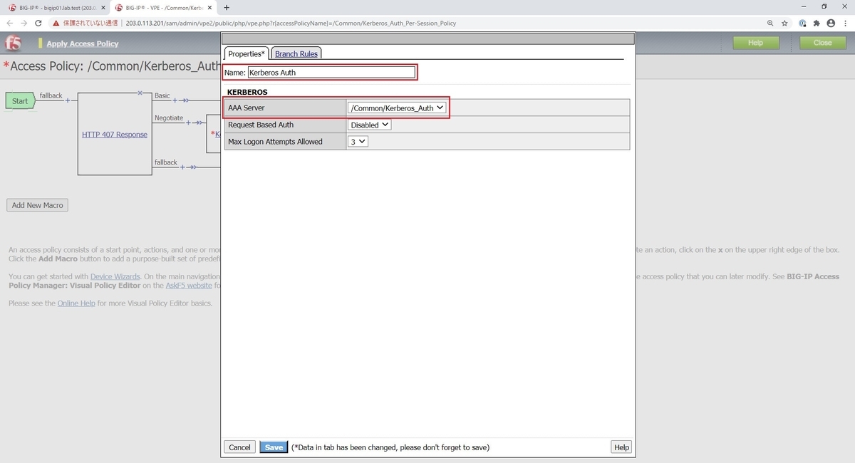The image size is (855, 463).
Task: Click Add New Macro button
Action: [x=38, y=205]
